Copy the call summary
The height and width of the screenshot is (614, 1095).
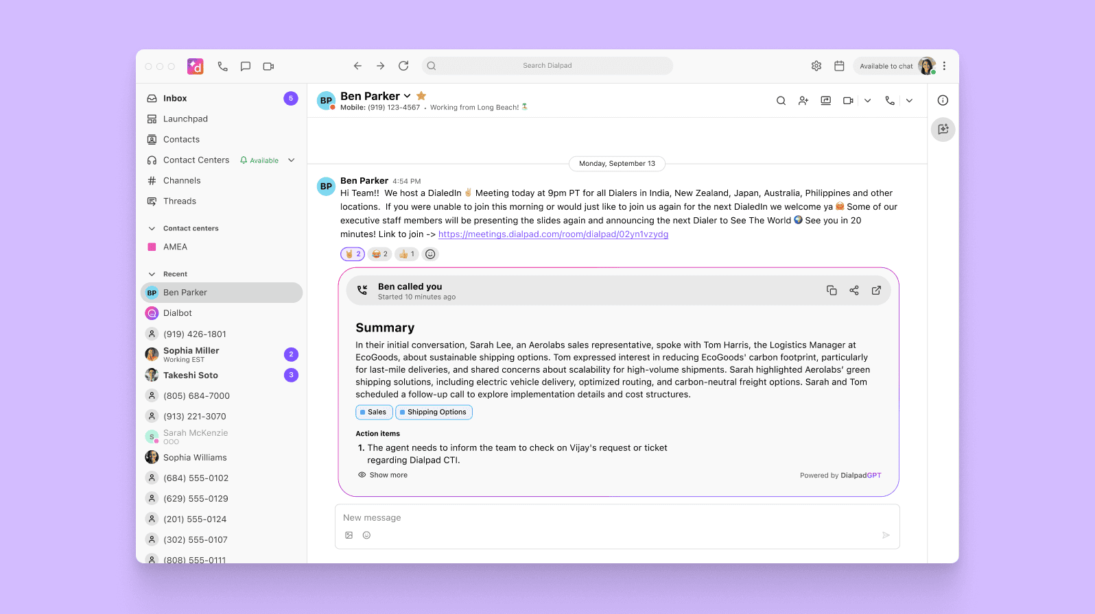point(832,291)
